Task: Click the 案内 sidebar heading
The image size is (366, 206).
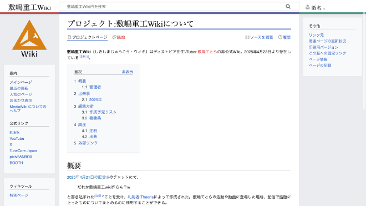Action: 13,73
